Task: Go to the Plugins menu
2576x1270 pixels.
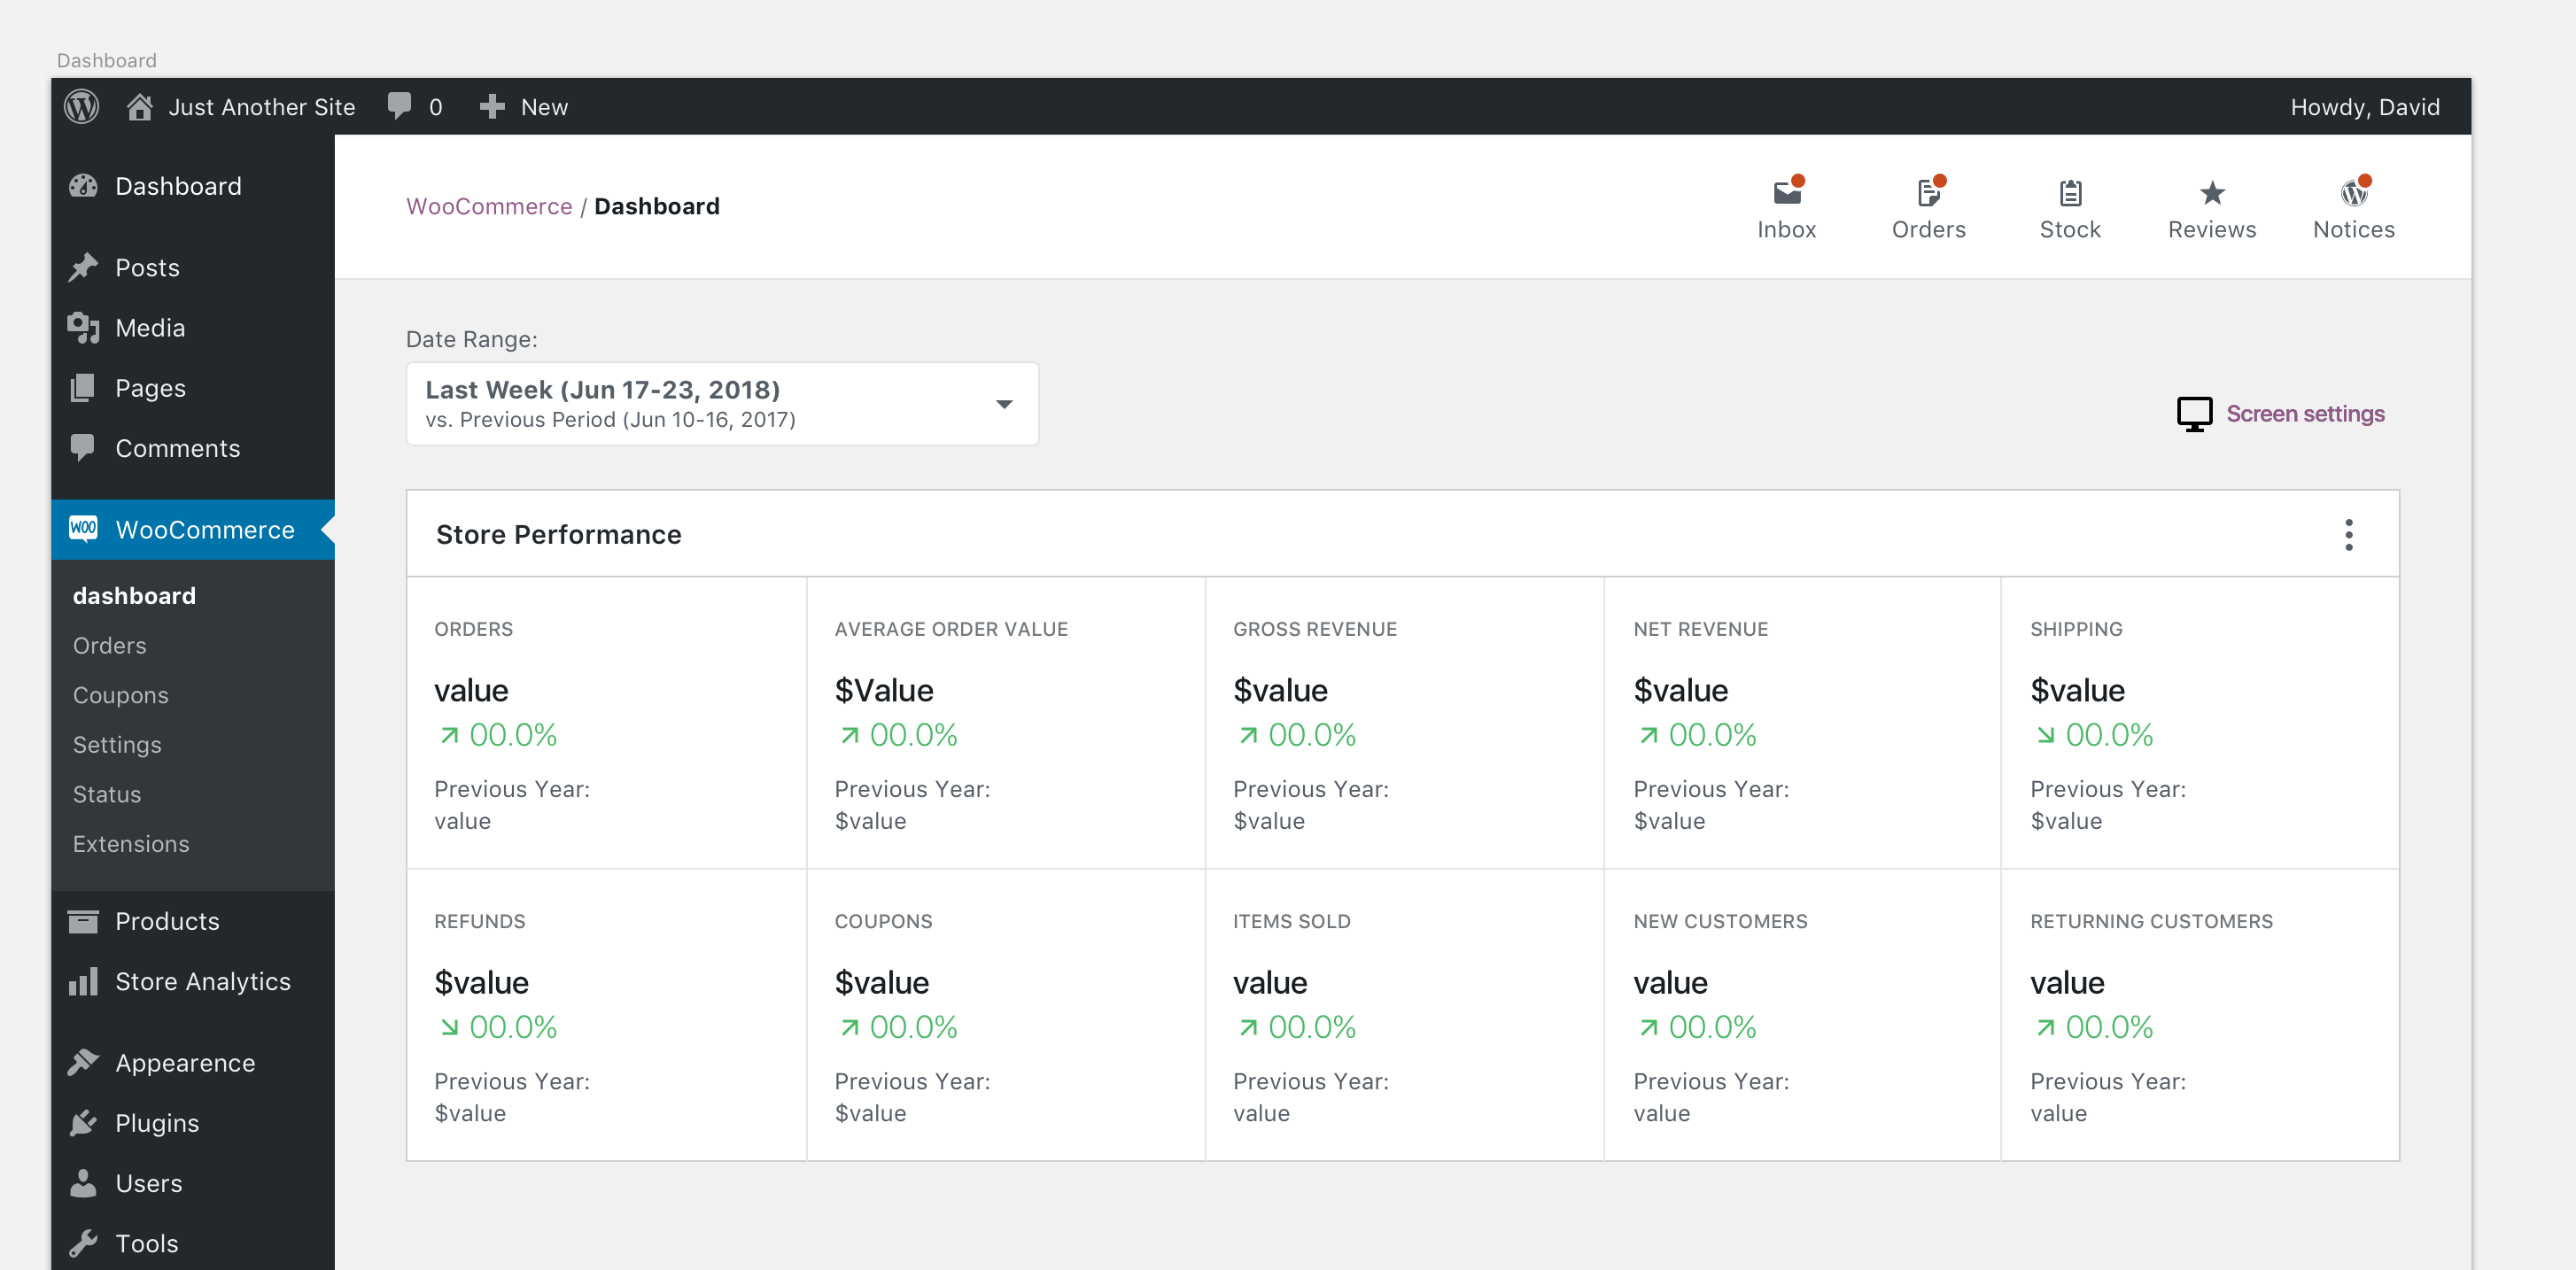Action: tap(155, 1122)
